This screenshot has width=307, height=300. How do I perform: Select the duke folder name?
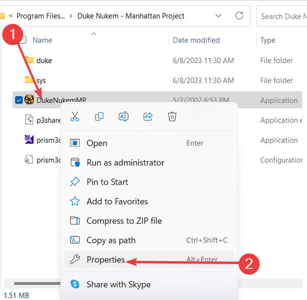pos(44,60)
